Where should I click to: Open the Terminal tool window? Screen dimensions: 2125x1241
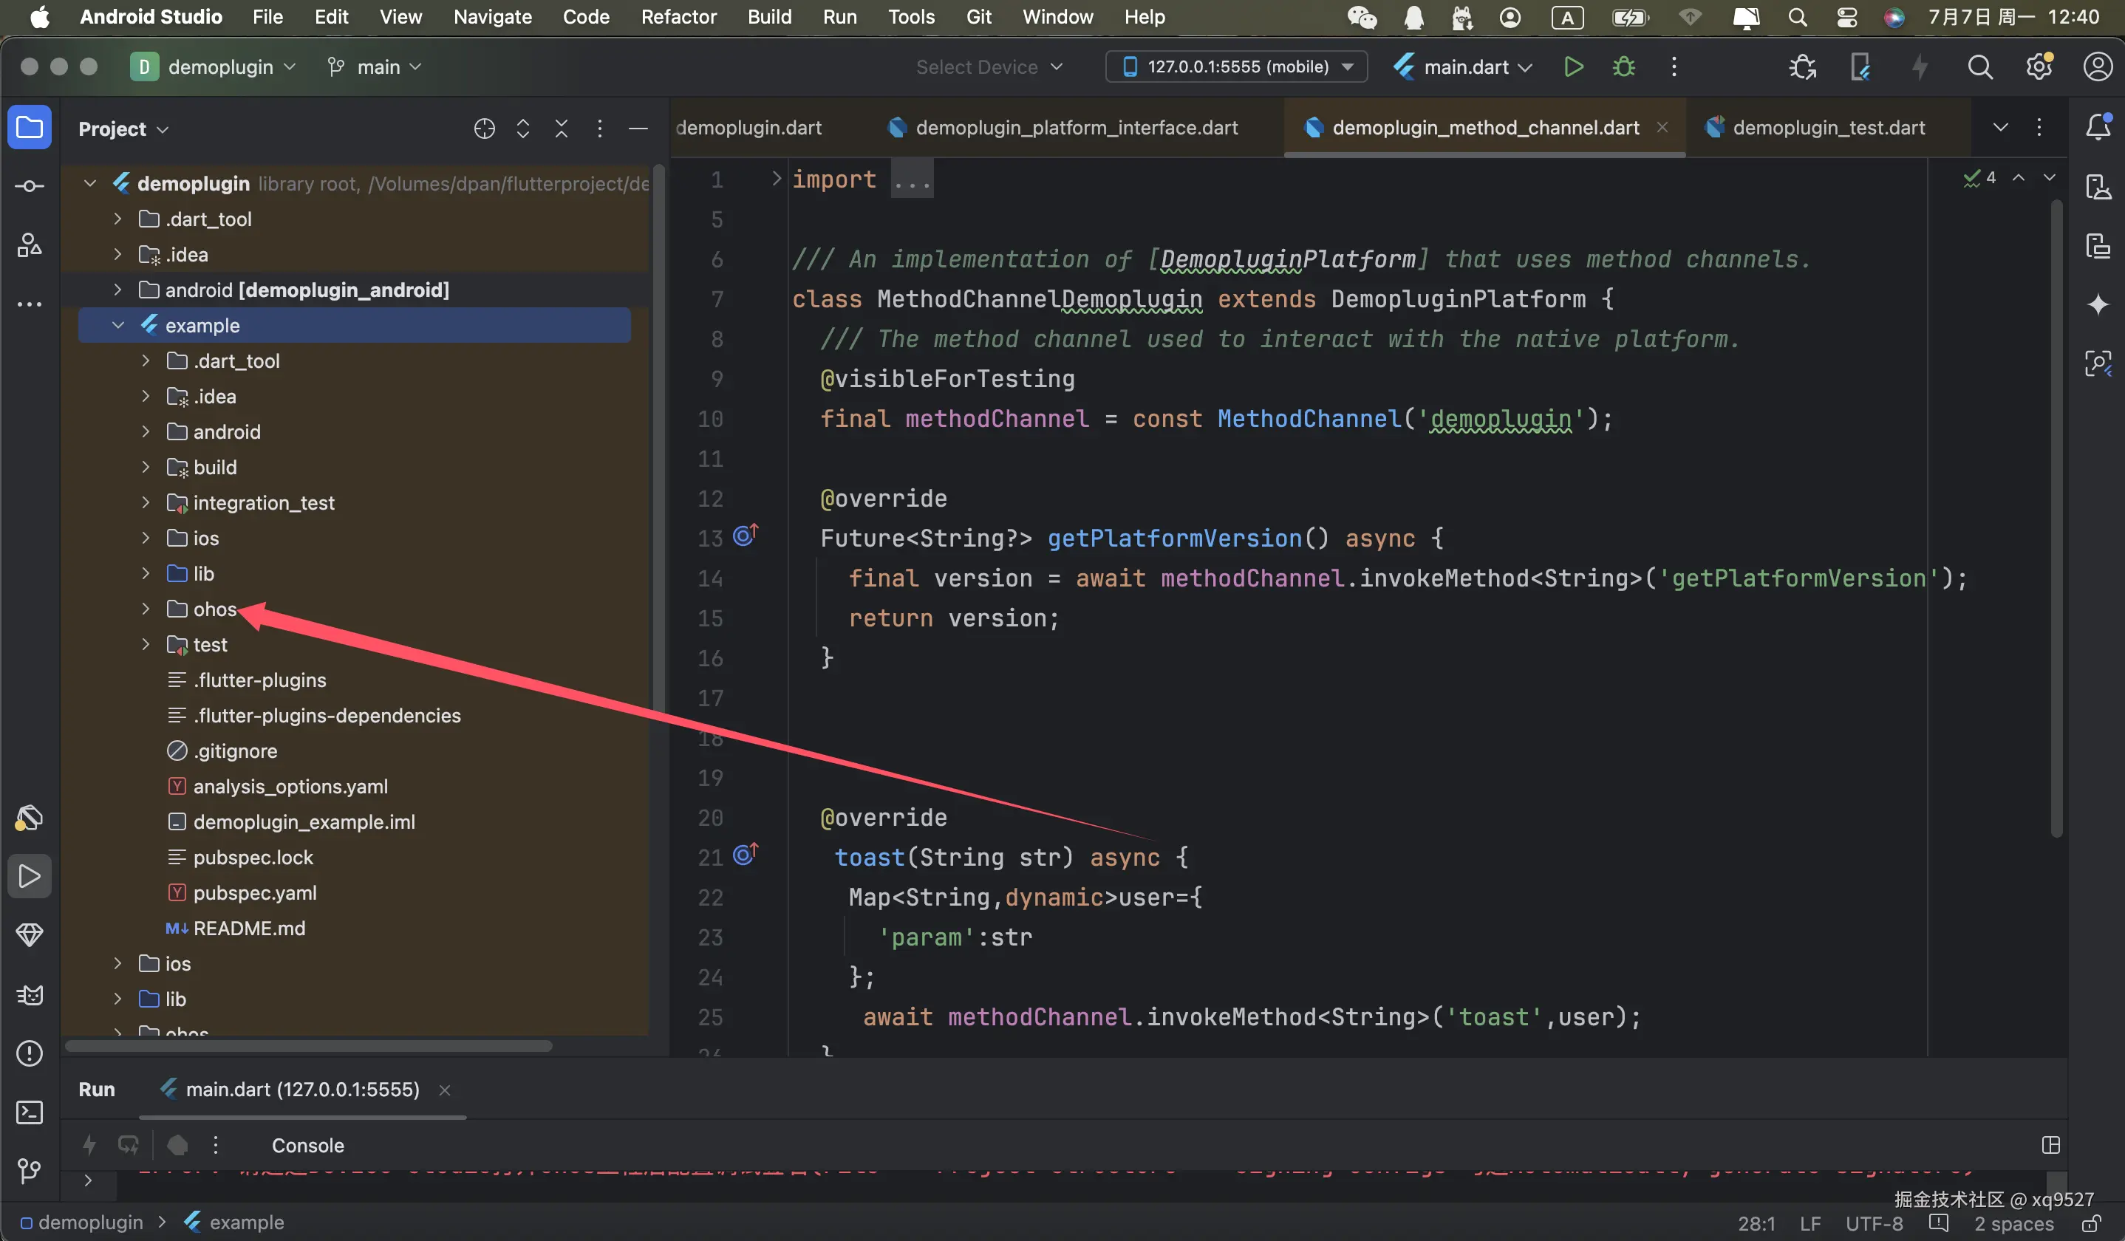tap(30, 1113)
